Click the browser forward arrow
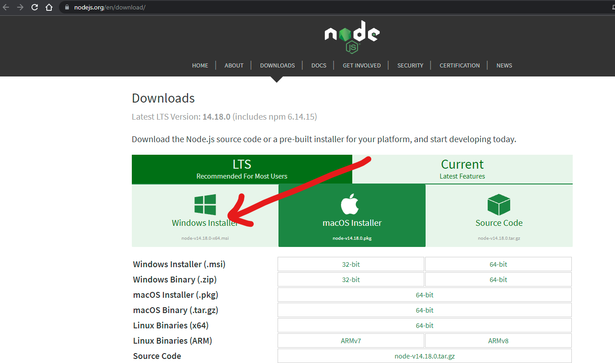 (20, 8)
